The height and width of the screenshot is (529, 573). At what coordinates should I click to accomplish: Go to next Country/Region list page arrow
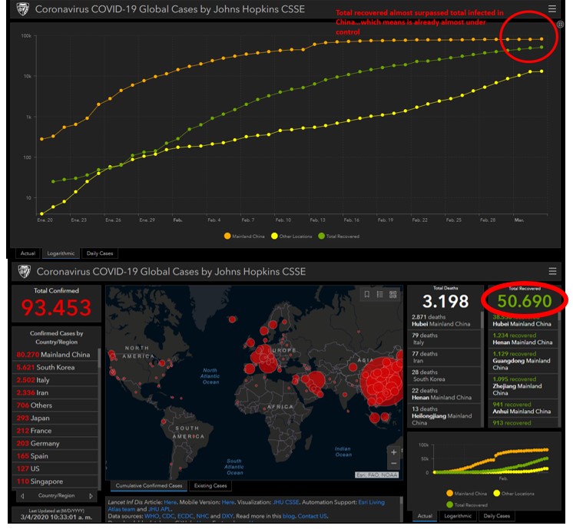[x=91, y=496]
